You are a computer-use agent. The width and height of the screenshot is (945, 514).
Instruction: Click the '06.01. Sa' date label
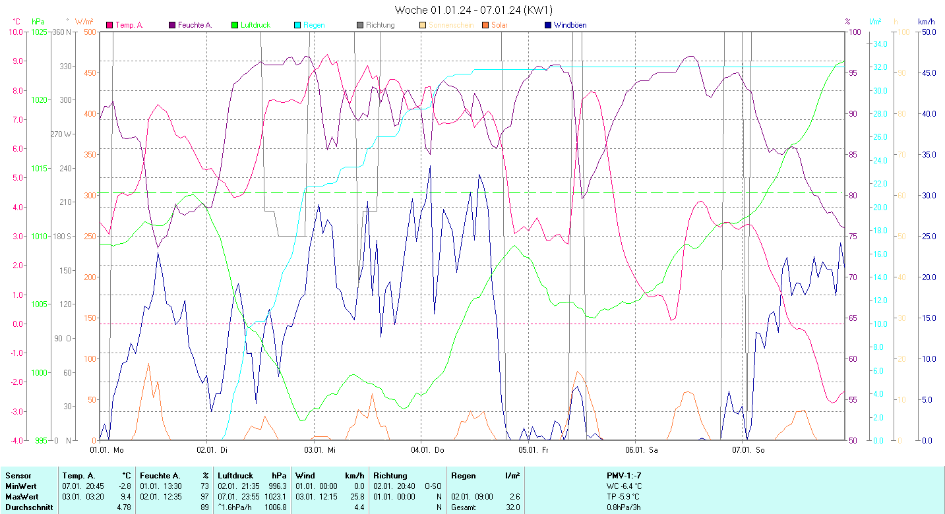pyautogui.click(x=641, y=450)
